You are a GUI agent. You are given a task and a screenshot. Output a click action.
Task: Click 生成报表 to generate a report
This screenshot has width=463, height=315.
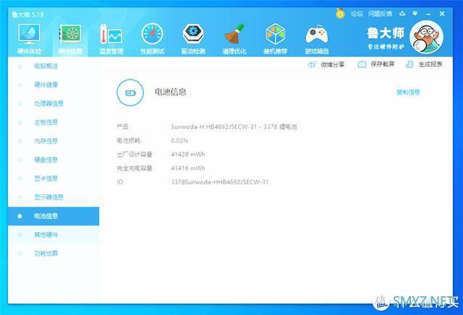point(424,64)
